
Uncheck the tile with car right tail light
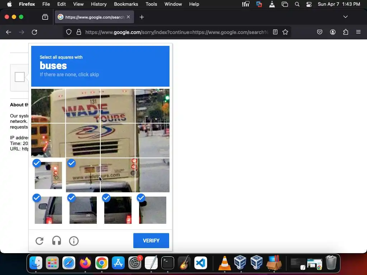118,210
